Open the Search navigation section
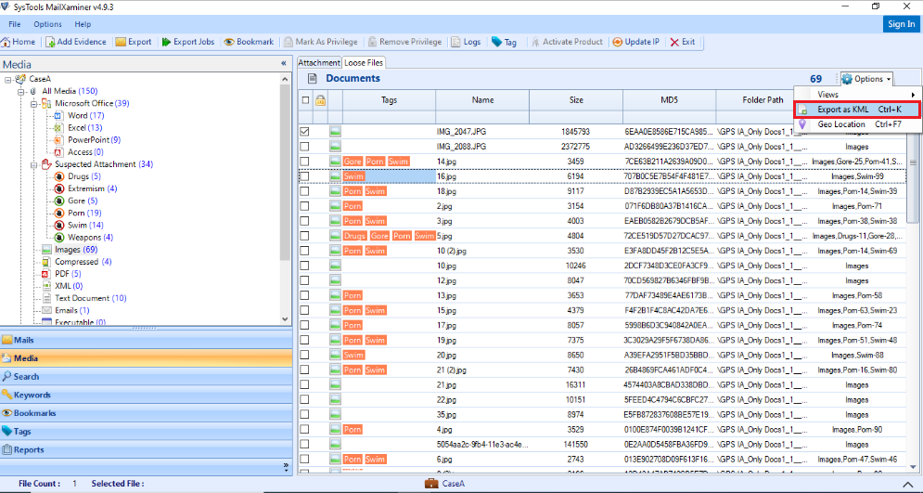The height and width of the screenshot is (493, 923). 146,376
